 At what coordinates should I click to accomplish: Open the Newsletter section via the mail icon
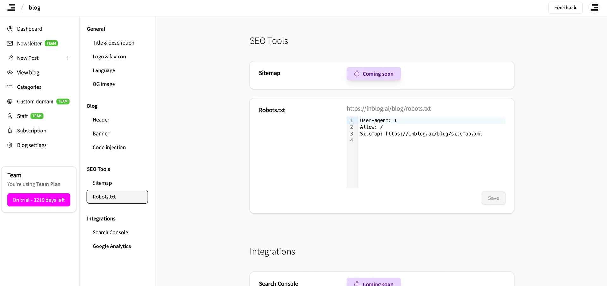[10, 43]
